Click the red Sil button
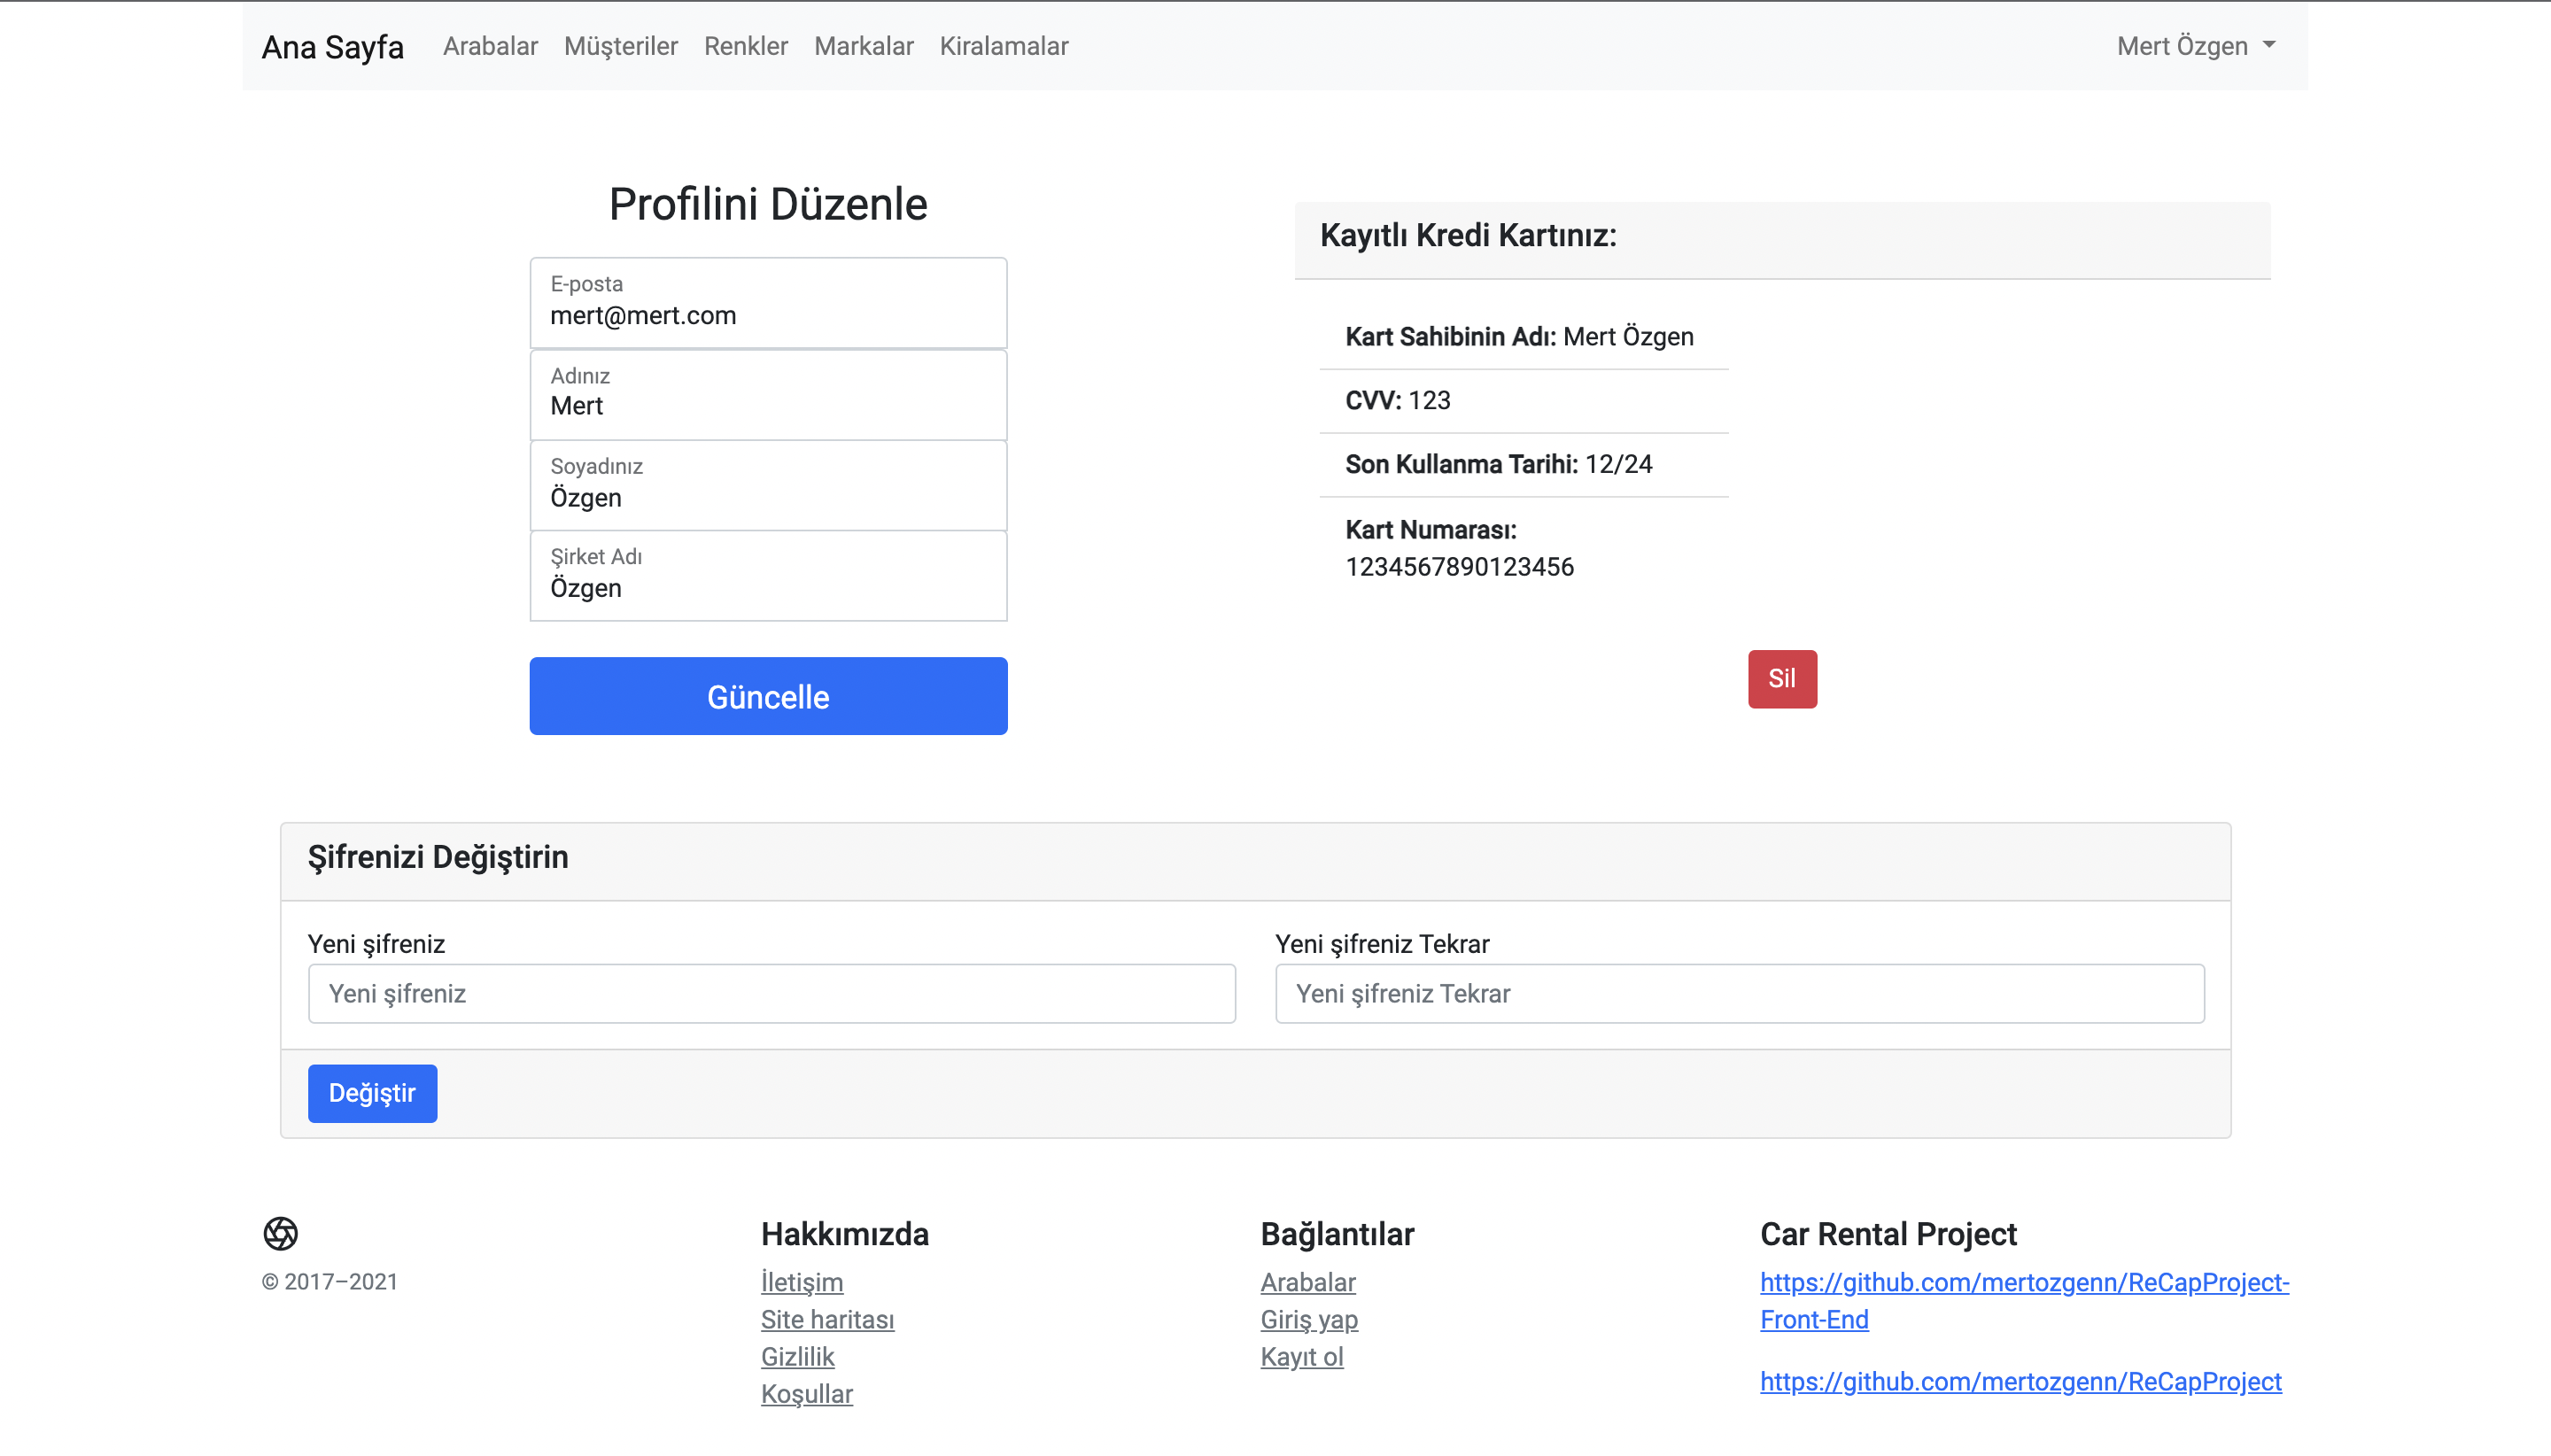The width and height of the screenshot is (2551, 1456). [x=1782, y=679]
